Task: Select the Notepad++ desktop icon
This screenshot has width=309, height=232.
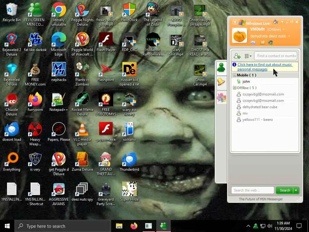Action: tap(59, 102)
